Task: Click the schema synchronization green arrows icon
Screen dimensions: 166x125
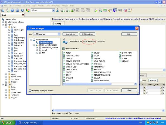Action: 105,10
